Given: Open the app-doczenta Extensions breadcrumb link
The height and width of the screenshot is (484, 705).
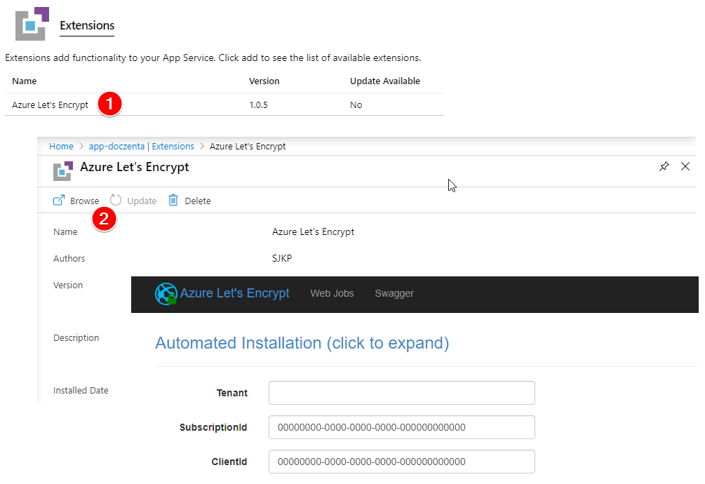Looking at the screenshot, I should pyautogui.click(x=141, y=146).
